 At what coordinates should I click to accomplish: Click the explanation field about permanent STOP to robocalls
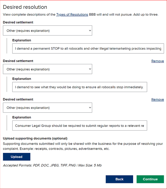coord(88,48)
